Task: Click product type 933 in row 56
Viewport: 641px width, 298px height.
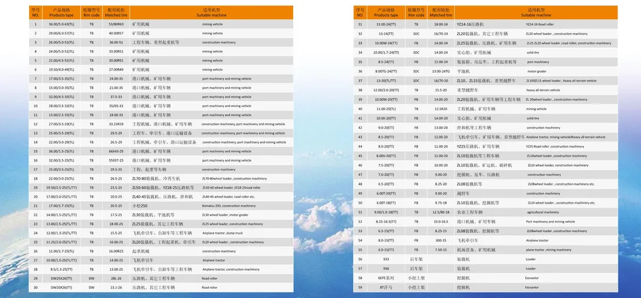Action: coord(387,259)
